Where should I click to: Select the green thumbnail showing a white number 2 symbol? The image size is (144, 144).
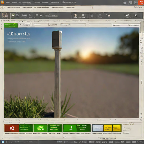pyautogui.click(x=70, y=128)
